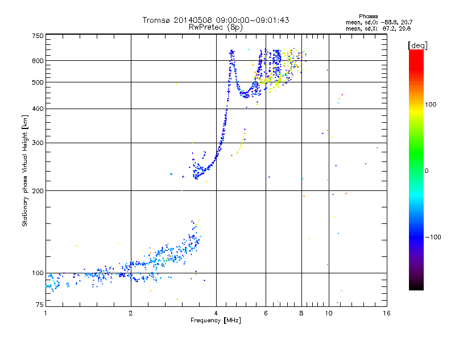This screenshot has width=455, height=341.
Task: Click the x-axis tick label "6"
Action: coord(266,313)
